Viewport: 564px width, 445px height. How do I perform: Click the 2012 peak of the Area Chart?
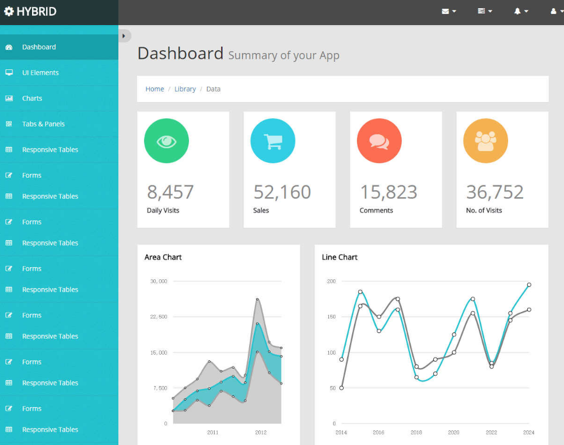257,300
